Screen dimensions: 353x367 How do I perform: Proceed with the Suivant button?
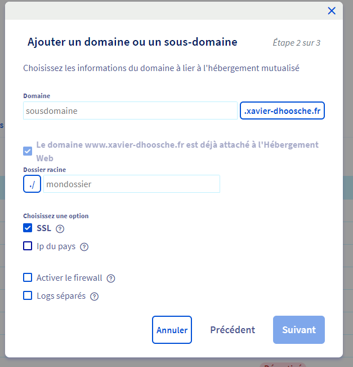(299, 330)
